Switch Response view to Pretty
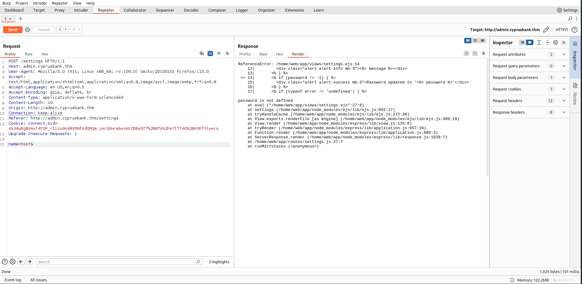Image resolution: width=582 pixels, height=284 pixels. point(245,54)
